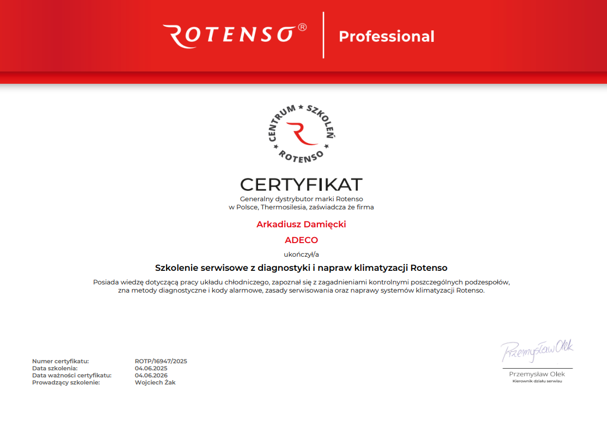Click the training date '04.06.2025'
This screenshot has height=428, width=607.
point(151,368)
